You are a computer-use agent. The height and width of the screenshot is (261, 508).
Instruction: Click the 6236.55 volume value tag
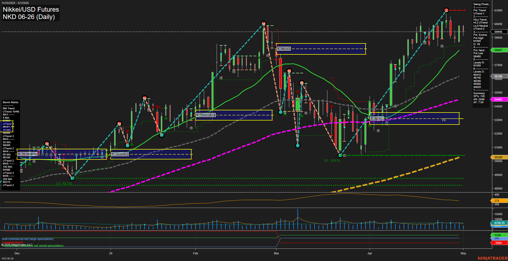pyautogui.click(x=499, y=223)
